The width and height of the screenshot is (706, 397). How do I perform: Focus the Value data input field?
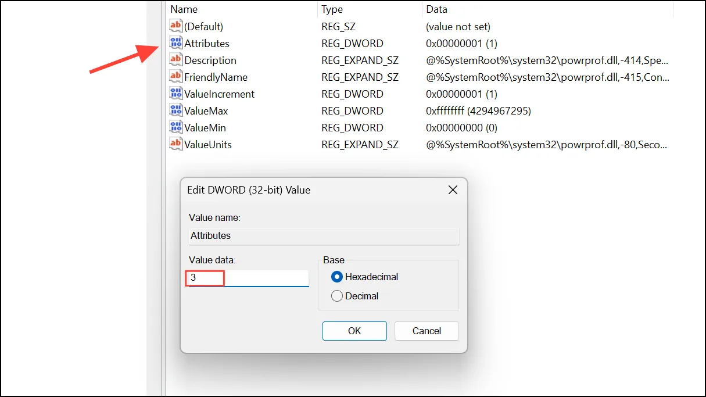(249, 278)
